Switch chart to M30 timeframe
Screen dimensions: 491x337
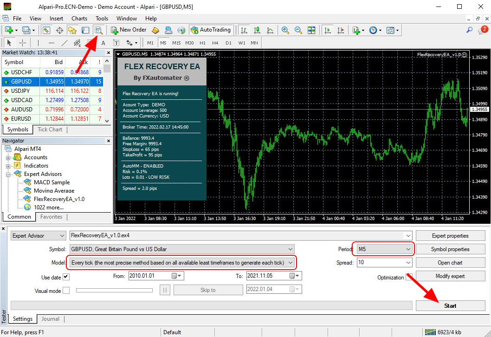click(189, 43)
